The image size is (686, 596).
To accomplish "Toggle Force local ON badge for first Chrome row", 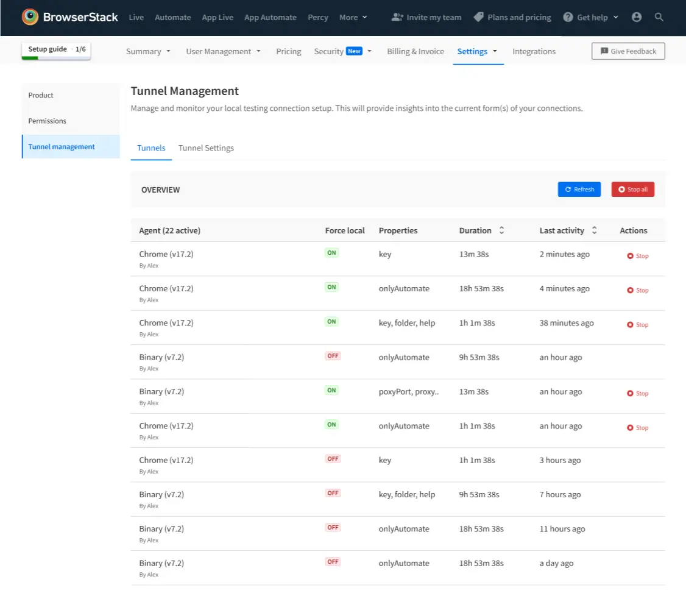I will [331, 253].
